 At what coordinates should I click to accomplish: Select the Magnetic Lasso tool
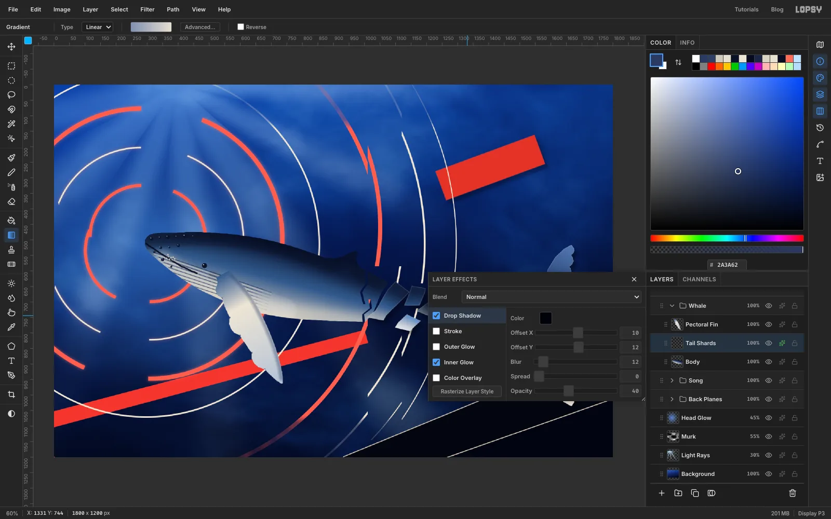[11, 110]
